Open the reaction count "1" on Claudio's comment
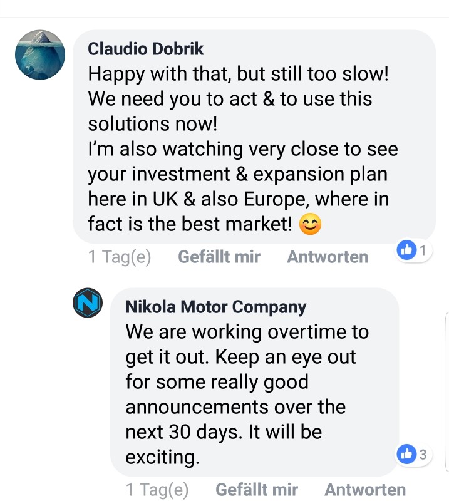This screenshot has width=449, height=501. [423, 251]
